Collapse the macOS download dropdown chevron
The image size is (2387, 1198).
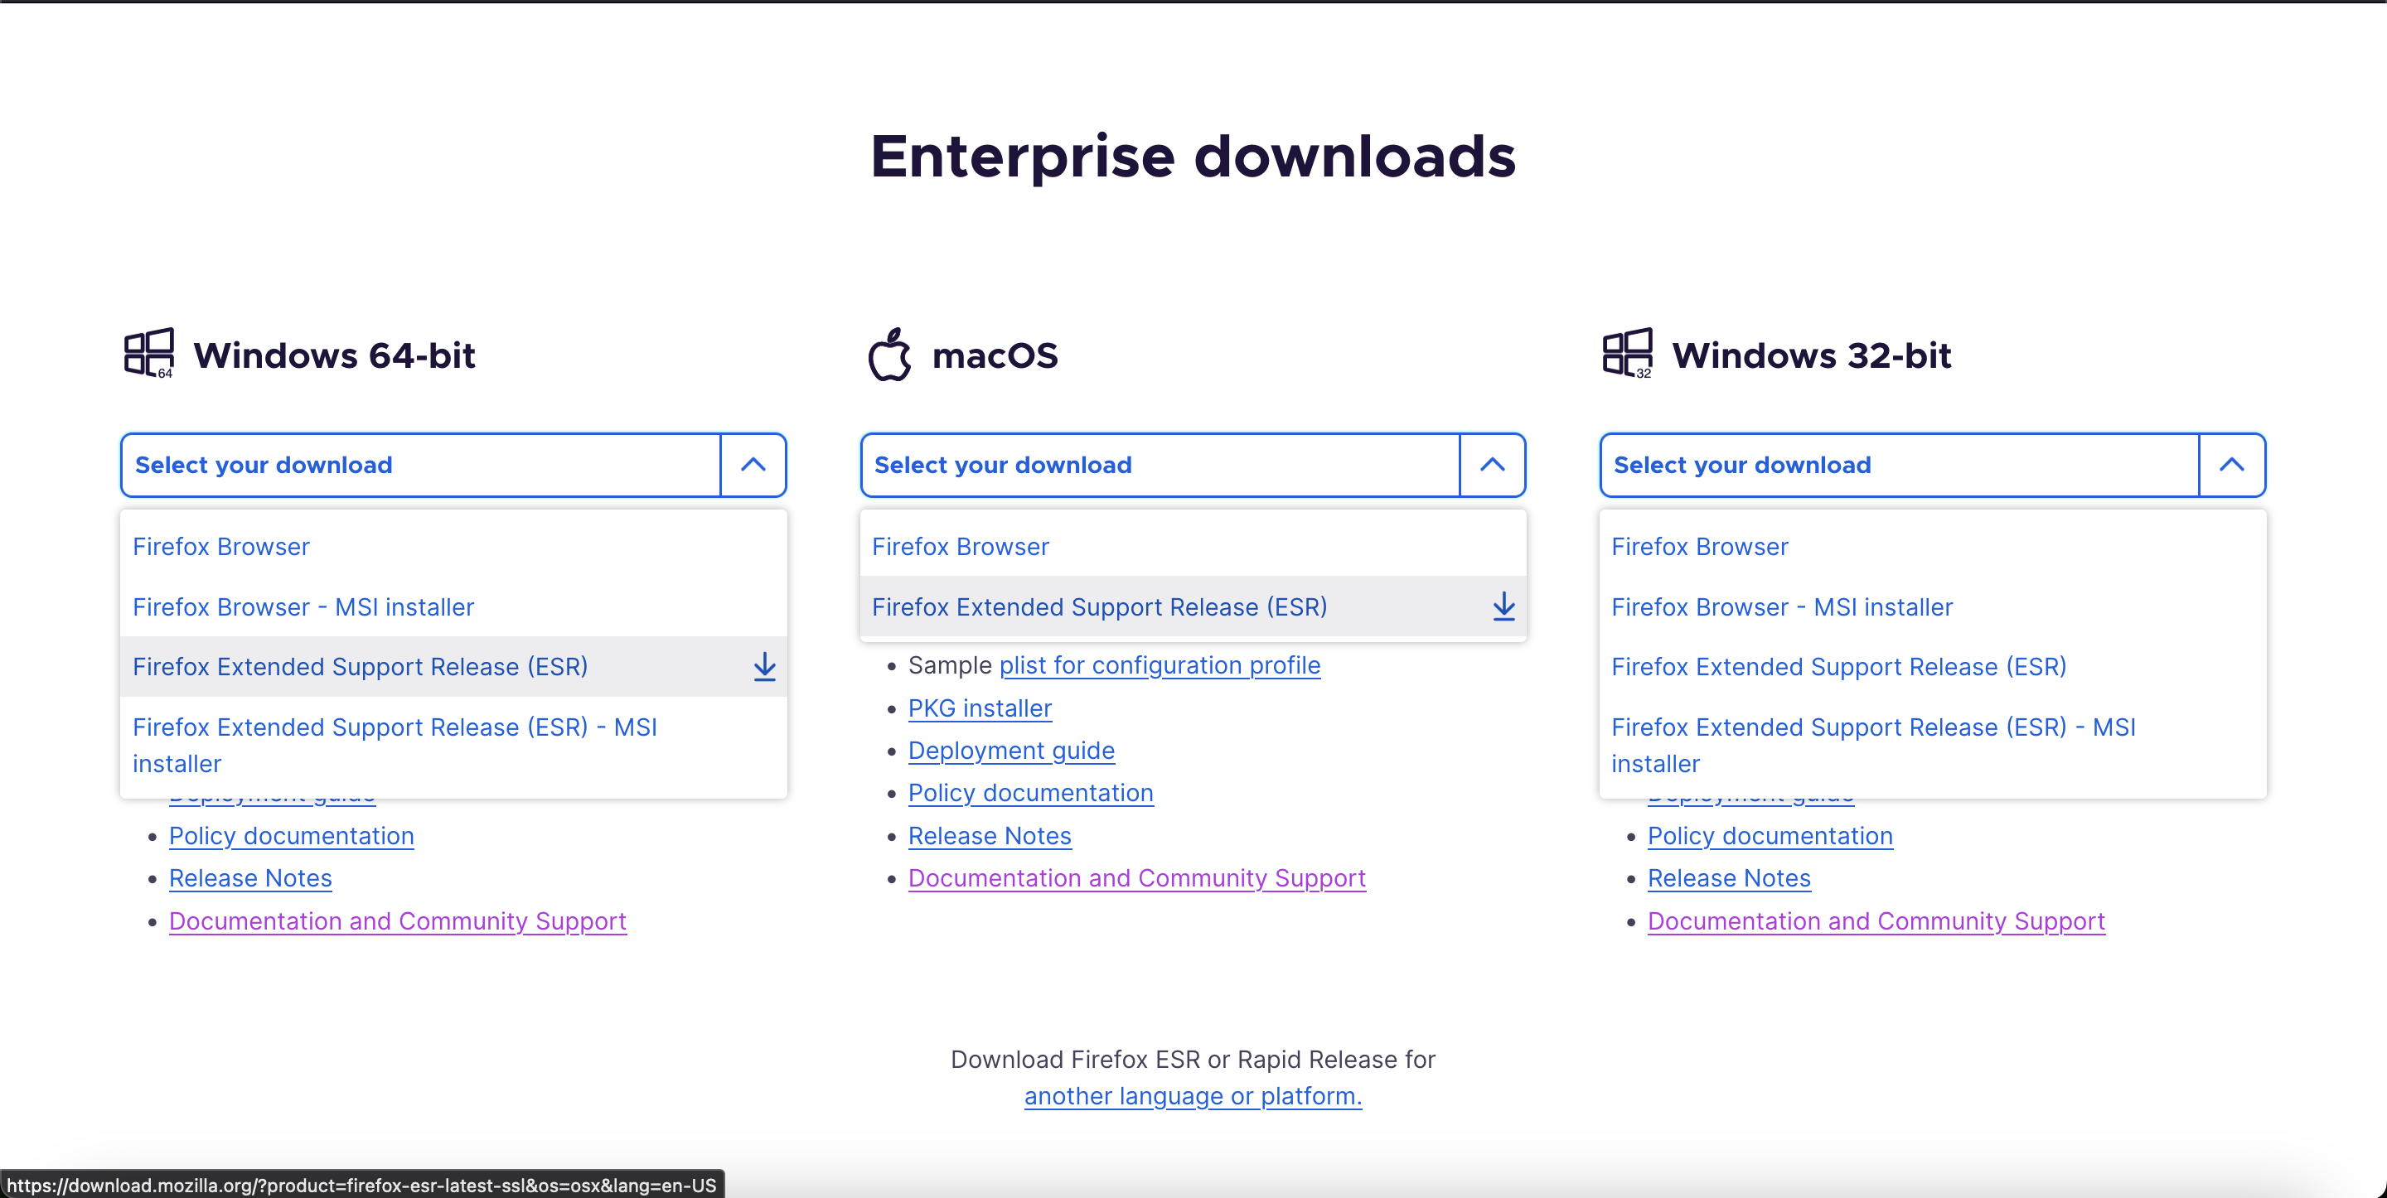point(1493,465)
